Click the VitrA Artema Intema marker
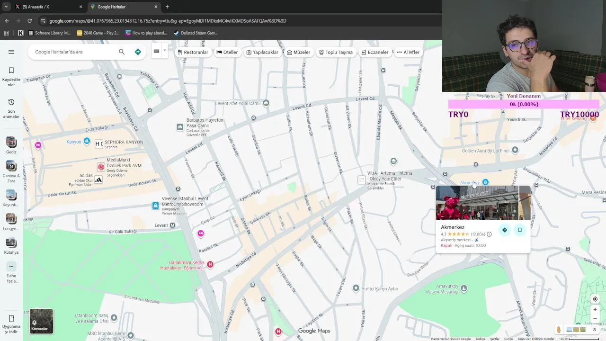This screenshot has width=606, height=341. [x=362, y=179]
